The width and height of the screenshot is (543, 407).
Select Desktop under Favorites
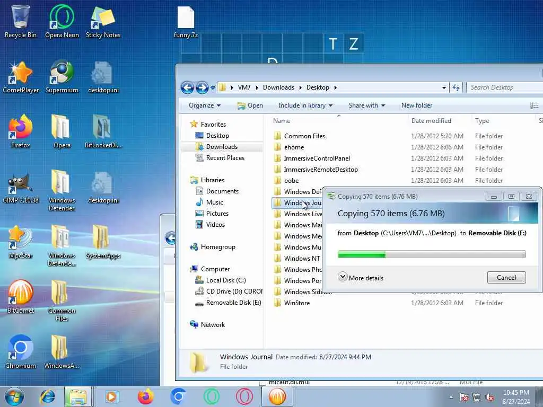[x=217, y=136]
